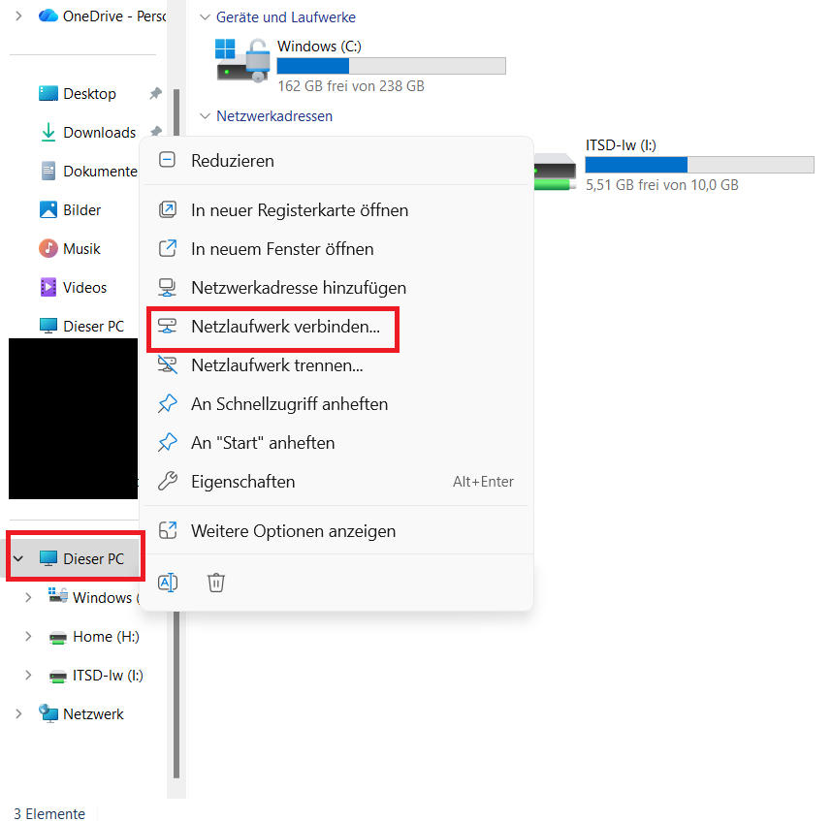Expand the OneDrive tree node
This screenshot has width=832, height=821.
coord(18,16)
